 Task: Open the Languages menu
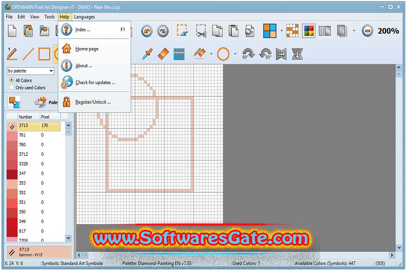pos(84,17)
